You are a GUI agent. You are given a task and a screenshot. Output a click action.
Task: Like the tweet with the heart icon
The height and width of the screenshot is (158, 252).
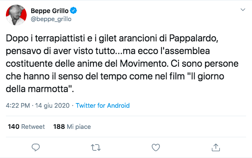pyautogui.click(x=156, y=147)
